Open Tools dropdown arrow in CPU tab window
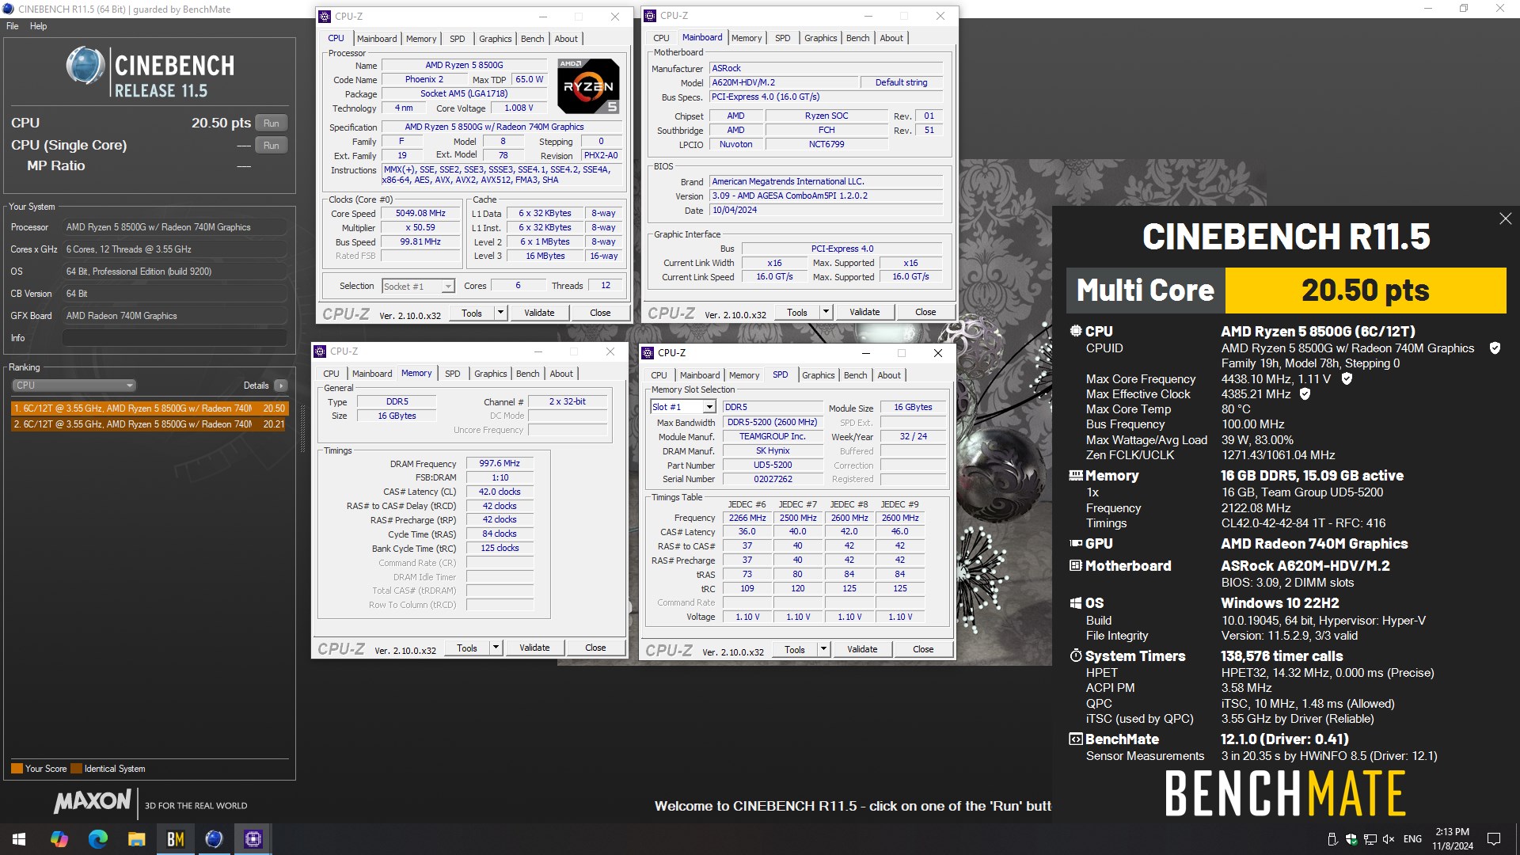The image size is (1520, 855). pyautogui.click(x=500, y=313)
